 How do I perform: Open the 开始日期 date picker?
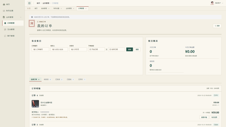pos(96,49)
